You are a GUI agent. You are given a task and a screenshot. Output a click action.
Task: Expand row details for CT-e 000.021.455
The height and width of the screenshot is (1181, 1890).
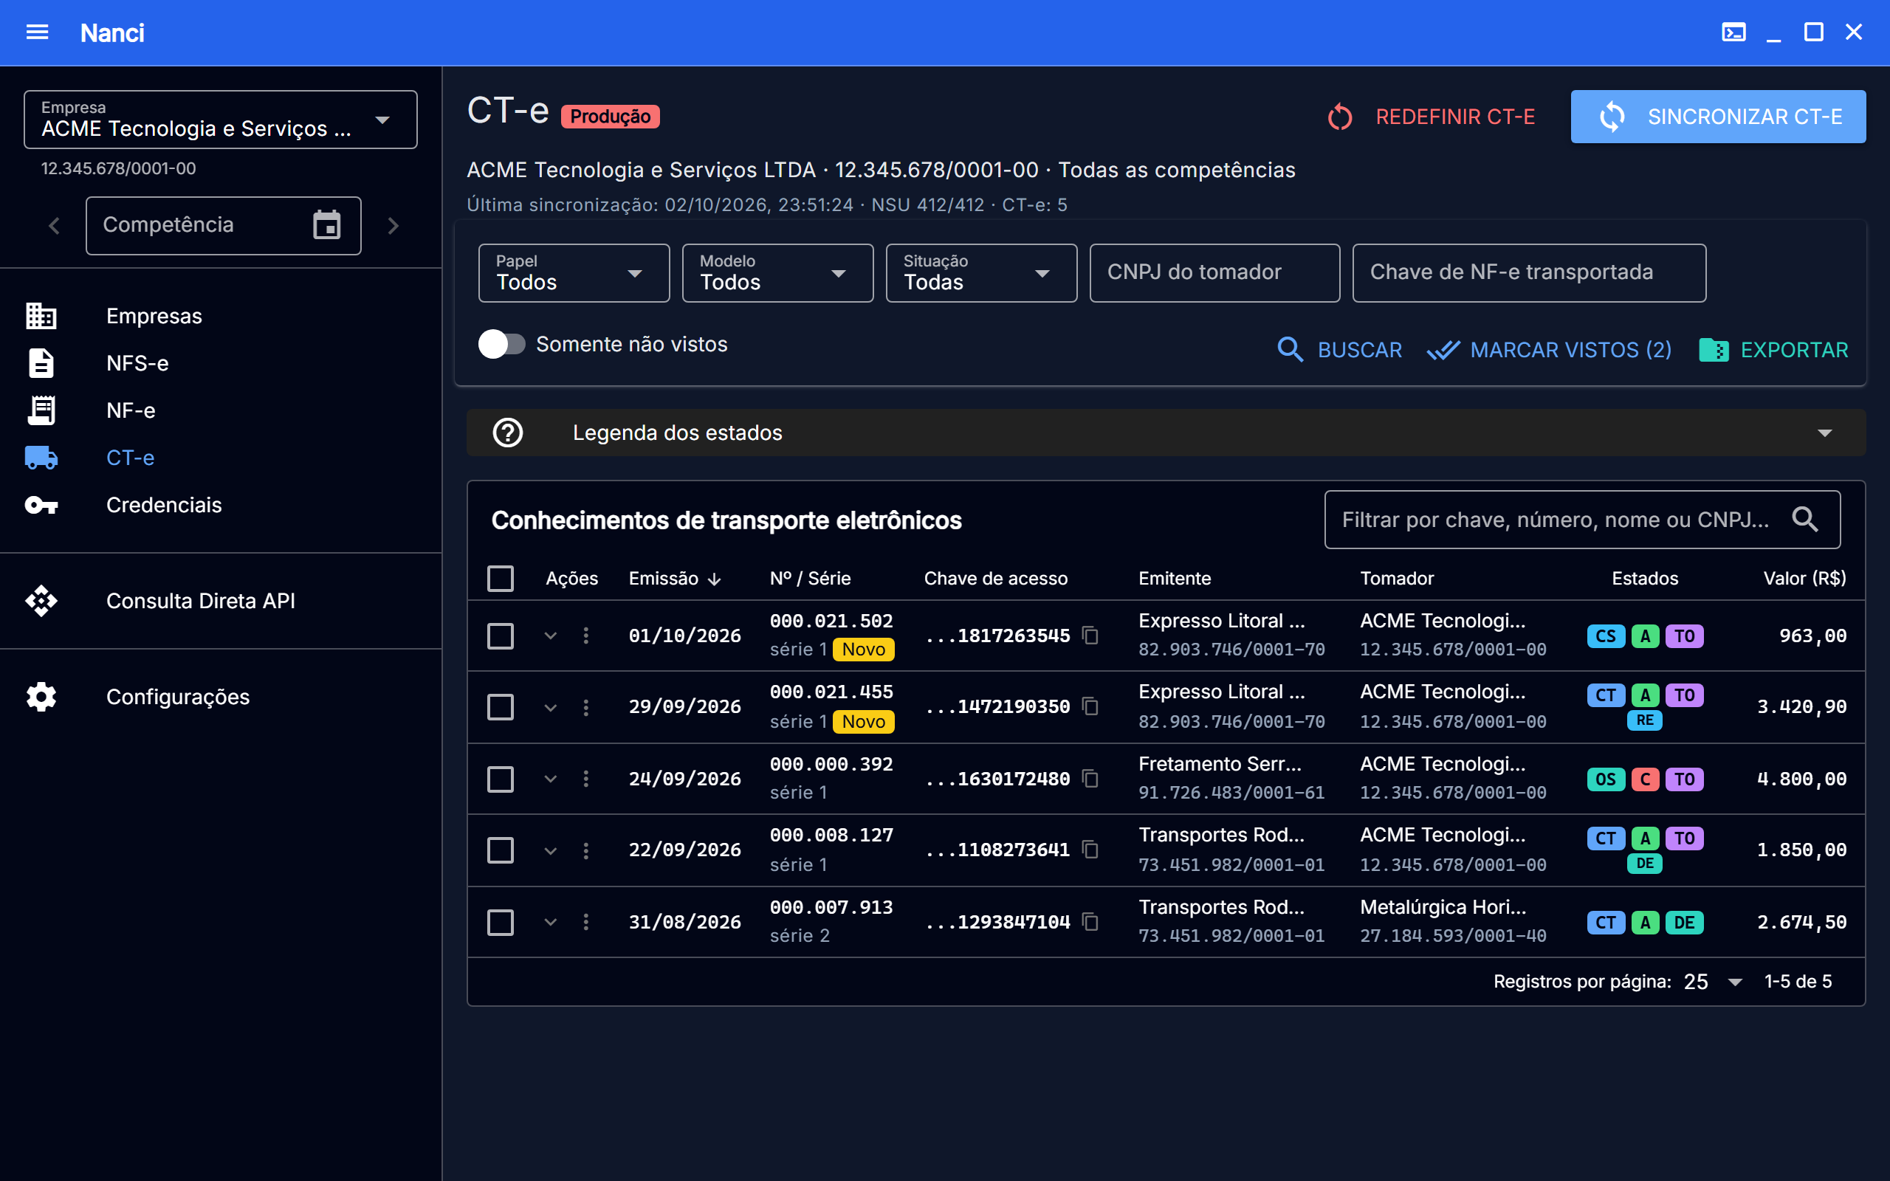[x=551, y=708]
